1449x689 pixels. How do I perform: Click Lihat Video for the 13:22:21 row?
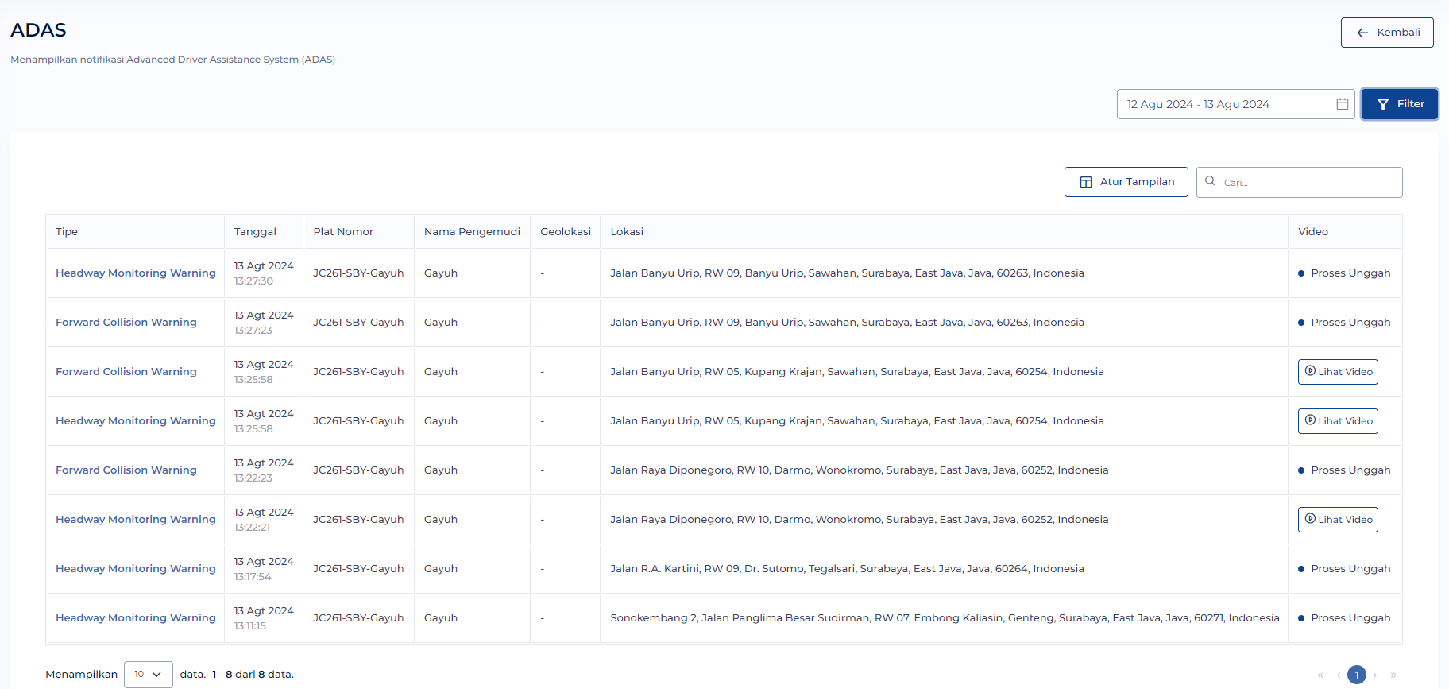point(1338,520)
